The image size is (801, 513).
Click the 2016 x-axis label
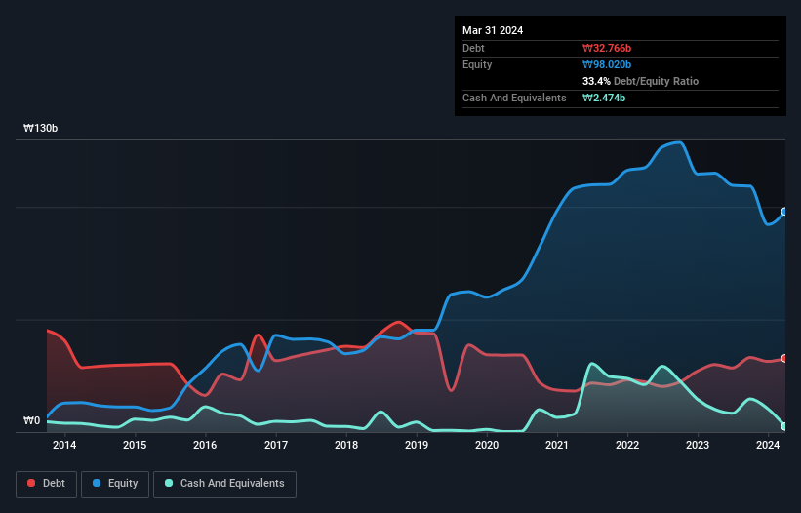pos(205,445)
